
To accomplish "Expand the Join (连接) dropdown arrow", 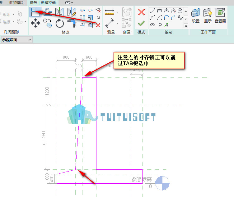I will 14,22.
